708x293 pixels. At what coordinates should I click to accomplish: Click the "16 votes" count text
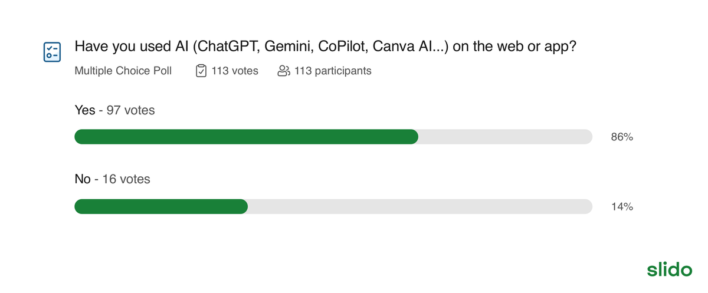pyautogui.click(x=126, y=179)
